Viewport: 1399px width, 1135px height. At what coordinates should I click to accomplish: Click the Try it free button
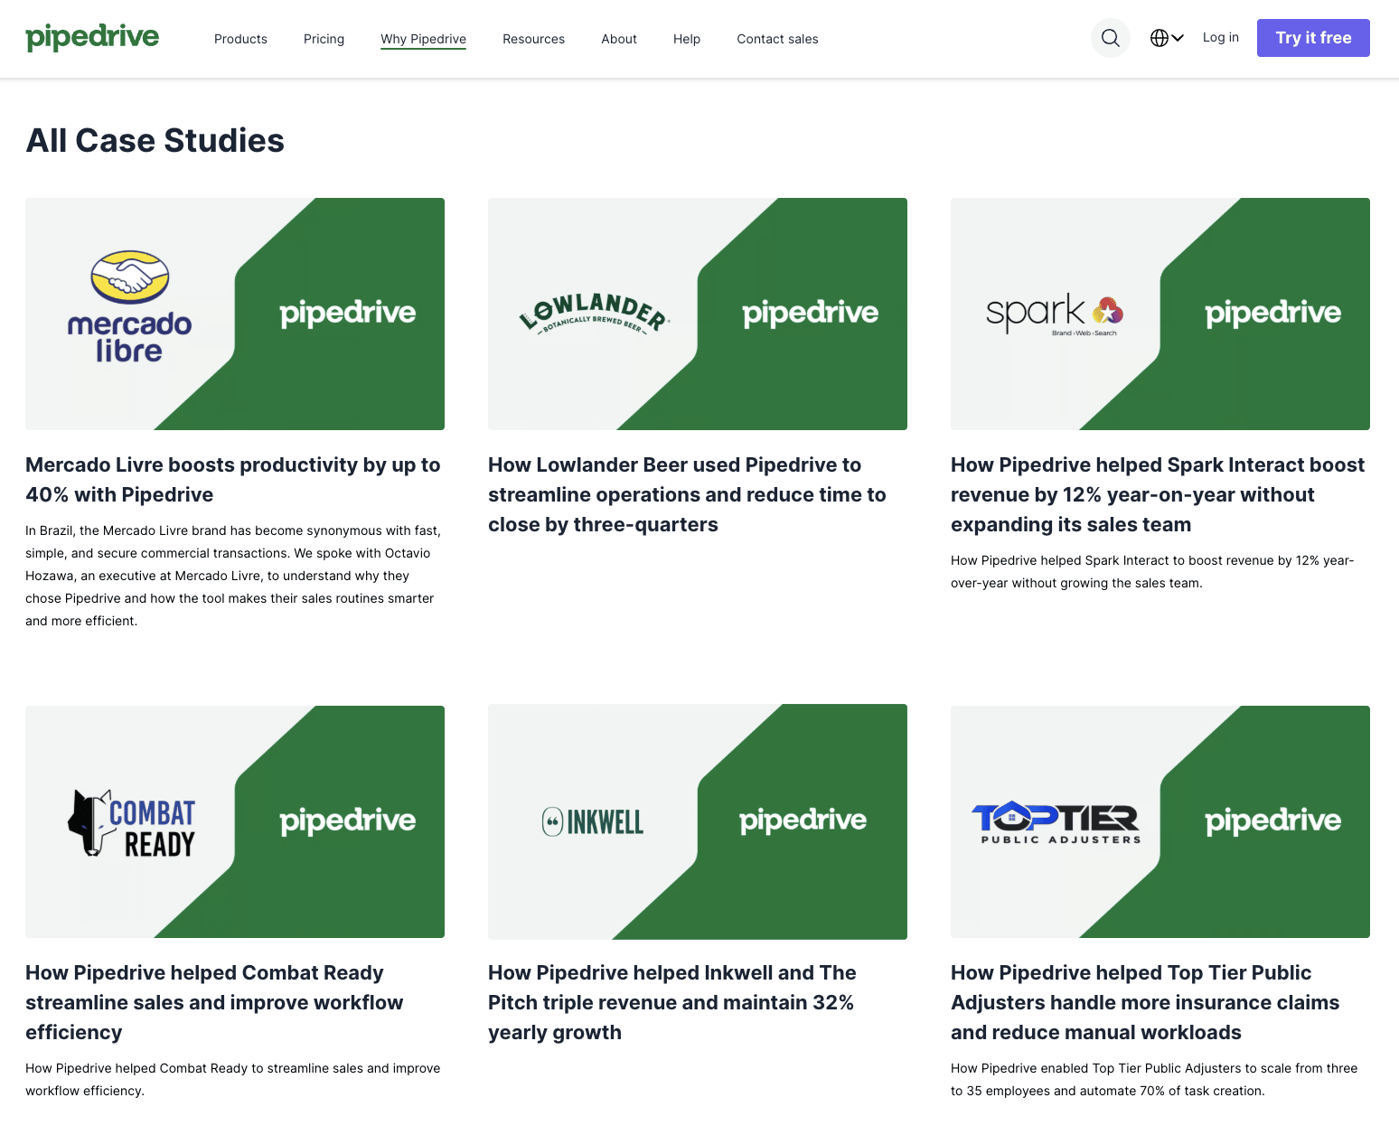(x=1312, y=38)
